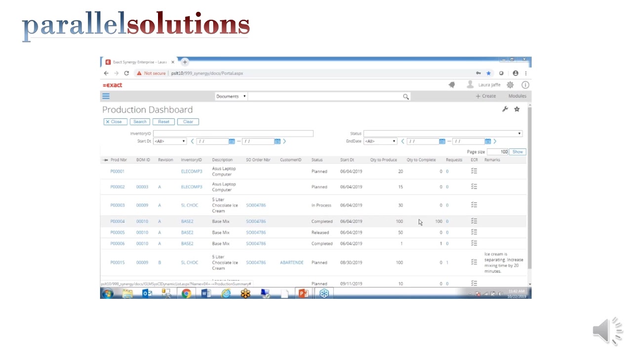The width and height of the screenshot is (632, 355).
Task: Open Start Dt from-date calendar picker
Action: point(232,142)
